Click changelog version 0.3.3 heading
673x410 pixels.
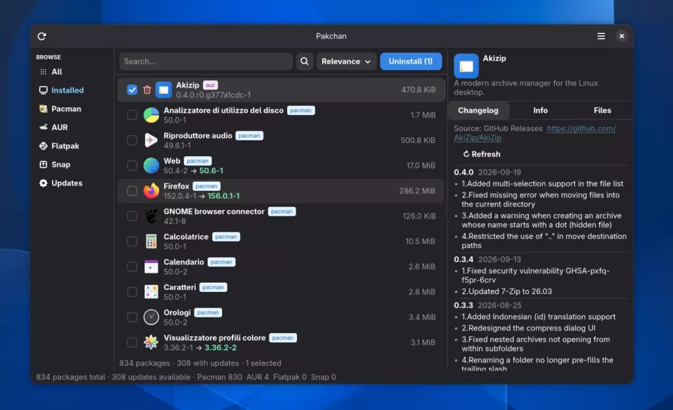[463, 306]
